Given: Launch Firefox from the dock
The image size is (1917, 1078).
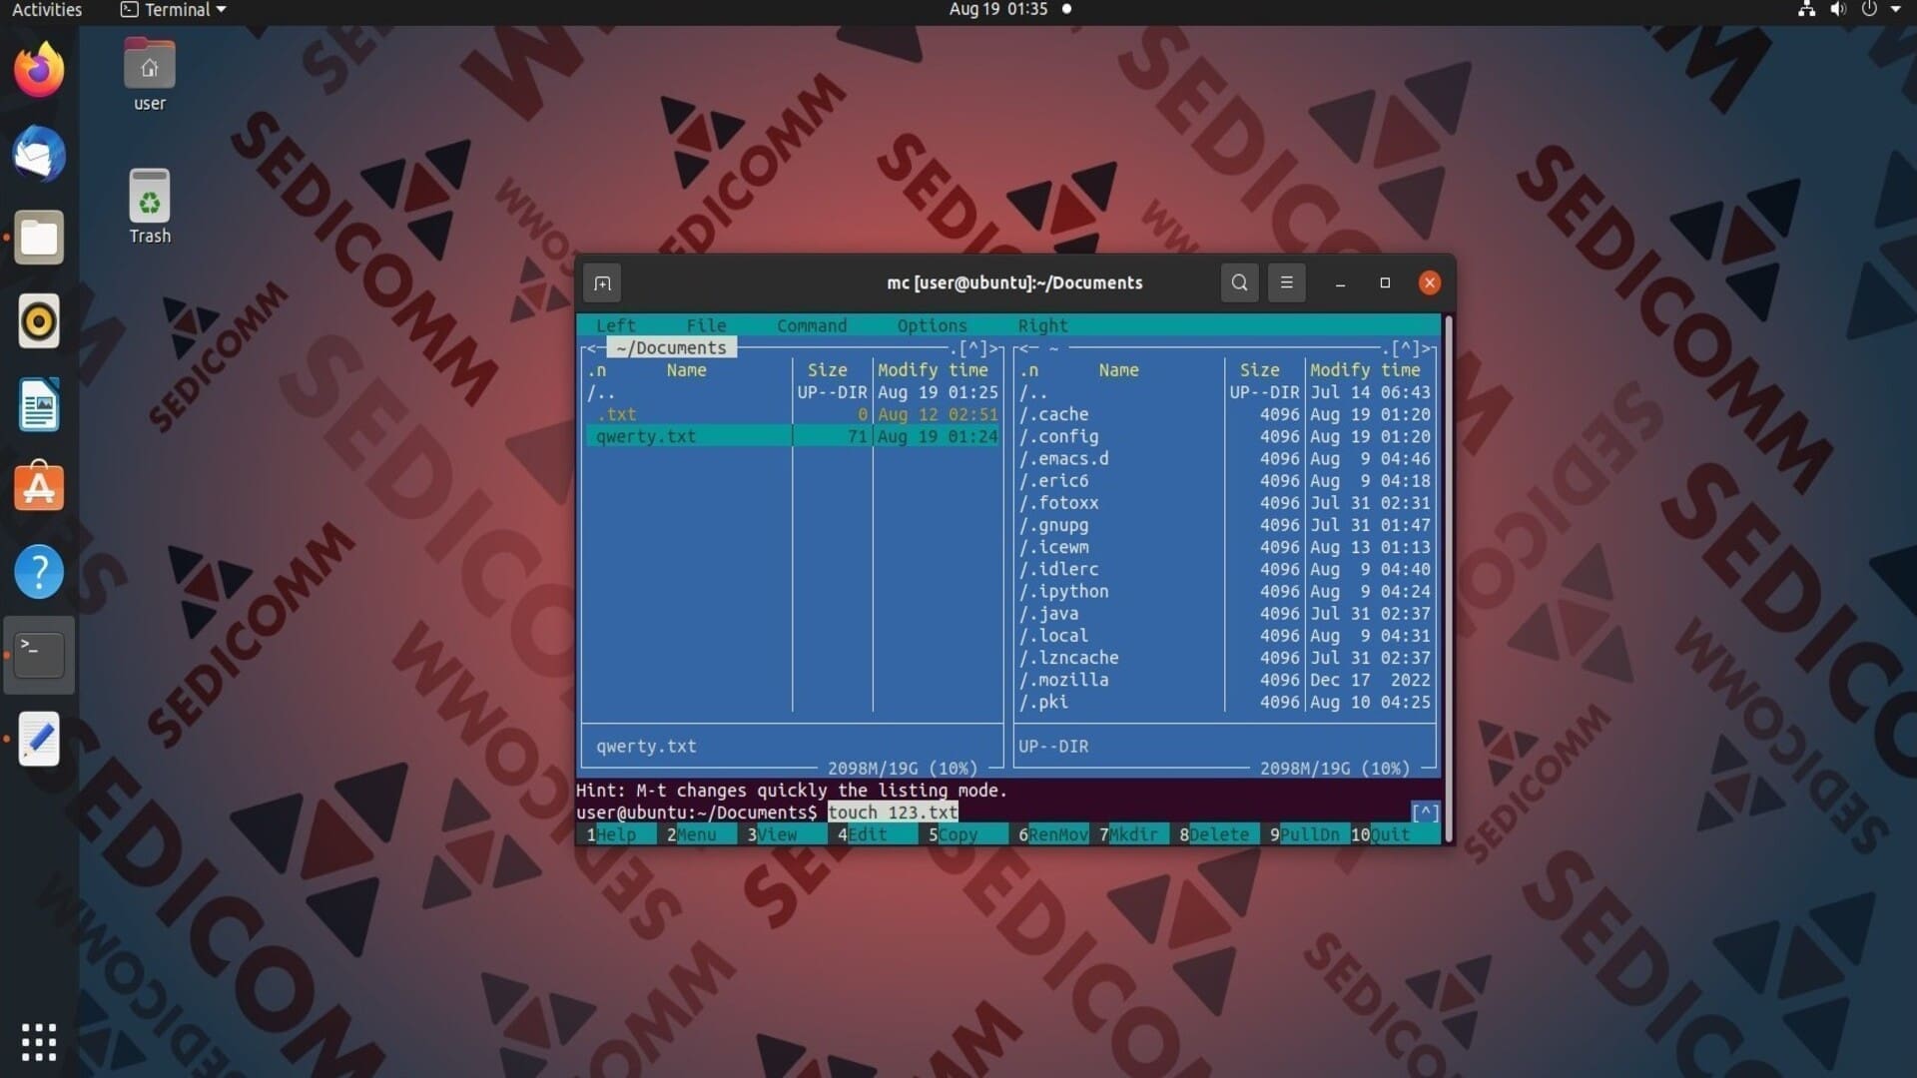Looking at the screenshot, I should click(39, 70).
